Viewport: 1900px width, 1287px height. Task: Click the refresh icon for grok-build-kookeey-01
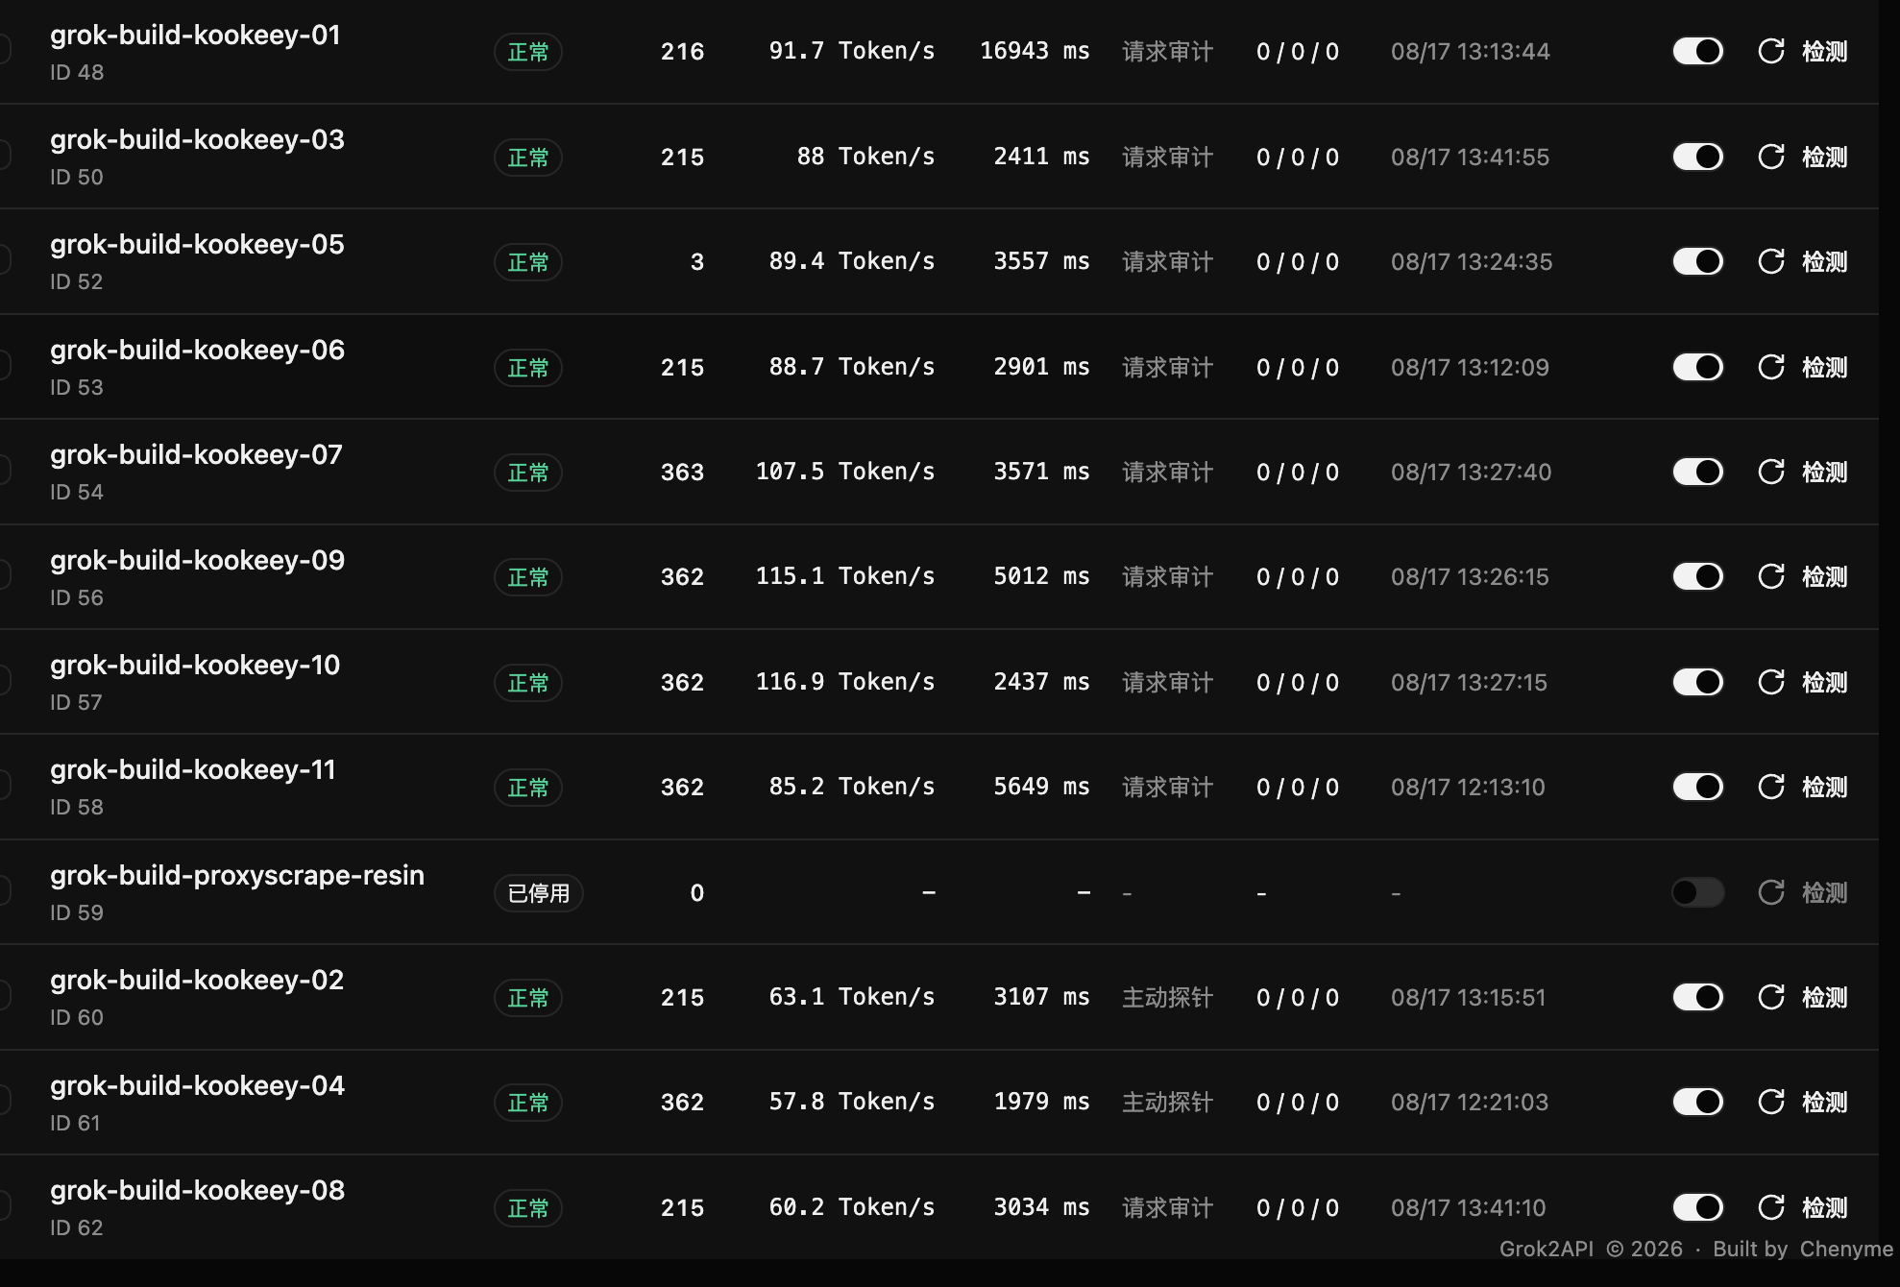click(1770, 51)
